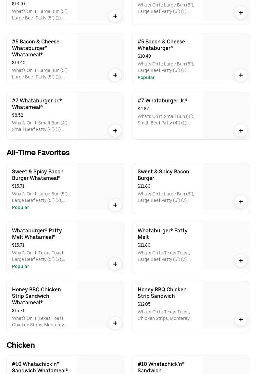Open #7 Whataburger Jr. Whatameal item title

[37, 104]
